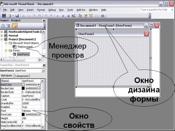Select the Height property value 180
The height and width of the screenshot is (131, 175).
[31, 118]
